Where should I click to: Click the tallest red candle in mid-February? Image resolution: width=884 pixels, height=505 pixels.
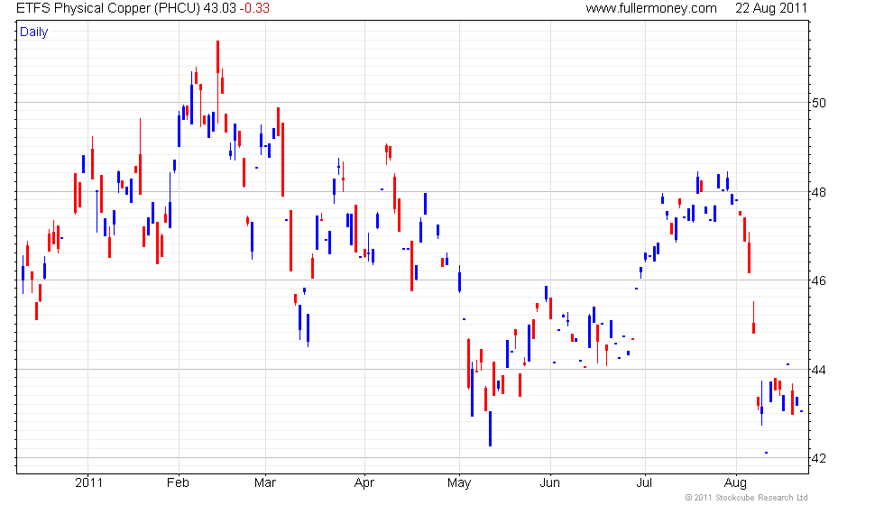click(x=217, y=82)
